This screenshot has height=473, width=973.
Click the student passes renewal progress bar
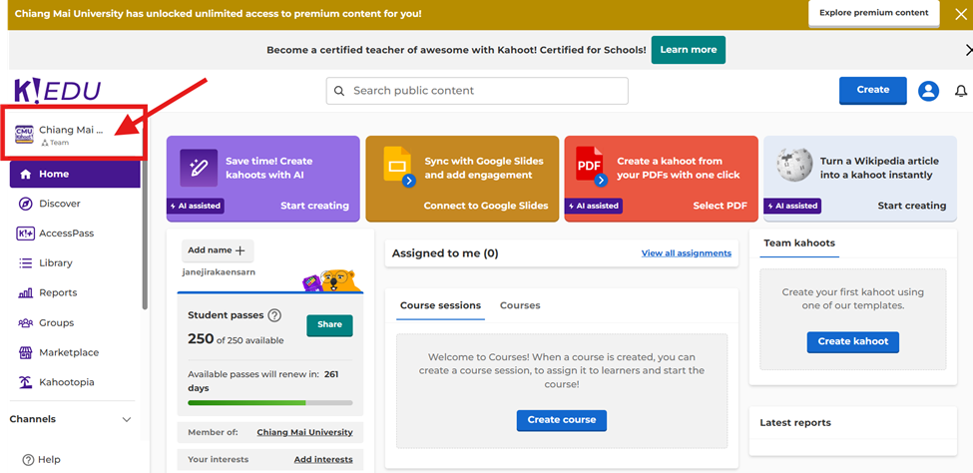269,403
